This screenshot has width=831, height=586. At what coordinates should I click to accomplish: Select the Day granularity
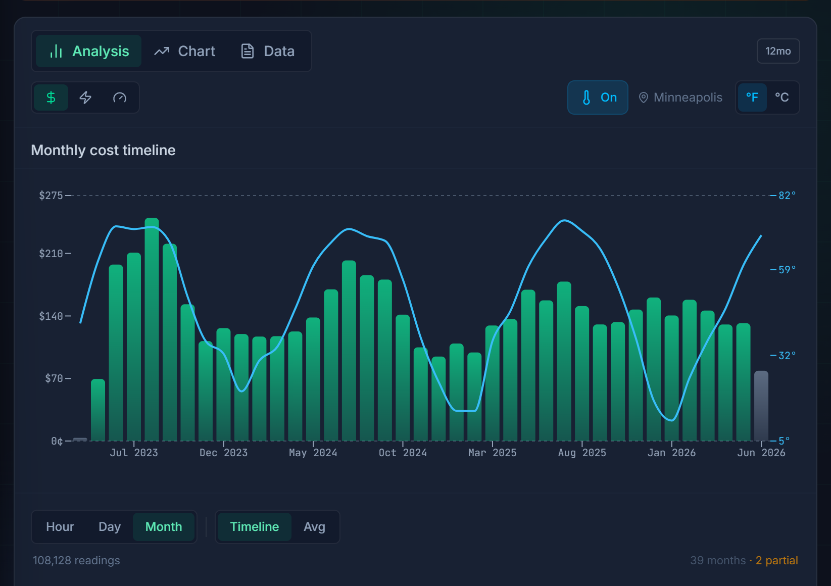[110, 527]
